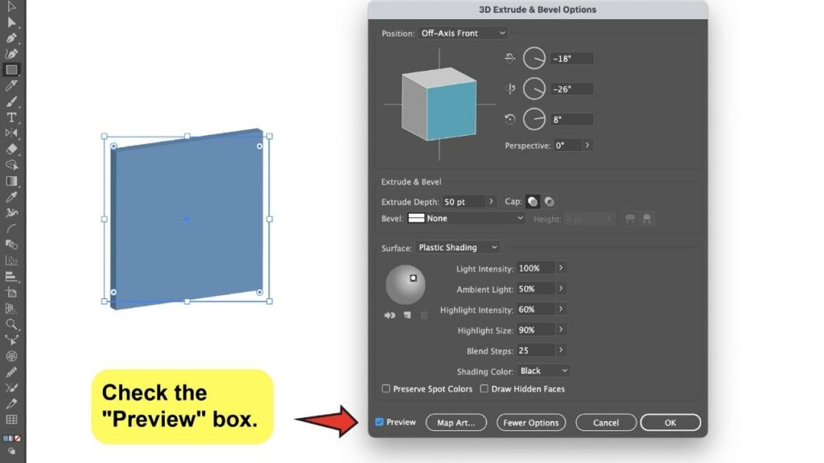Enable the Preserve Spot Colors checkbox
The image size is (824, 463).
click(x=386, y=389)
